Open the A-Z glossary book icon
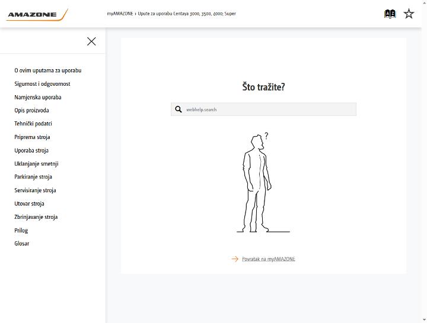This screenshot has width=427, height=323. (390, 14)
